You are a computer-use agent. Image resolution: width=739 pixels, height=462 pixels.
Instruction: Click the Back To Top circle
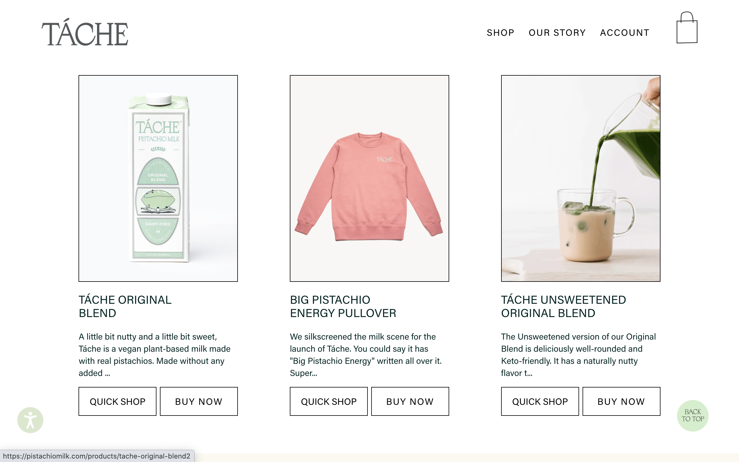click(x=693, y=416)
